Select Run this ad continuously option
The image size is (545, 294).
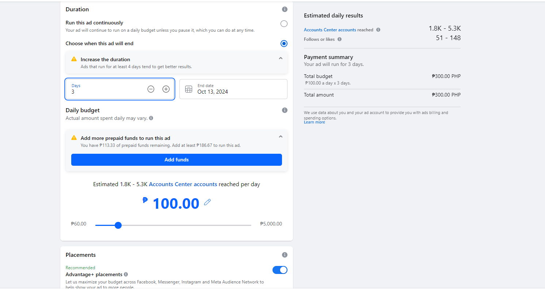pyautogui.click(x=284, y=24)
